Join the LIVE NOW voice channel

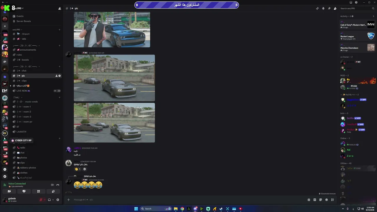coord(37,91)
